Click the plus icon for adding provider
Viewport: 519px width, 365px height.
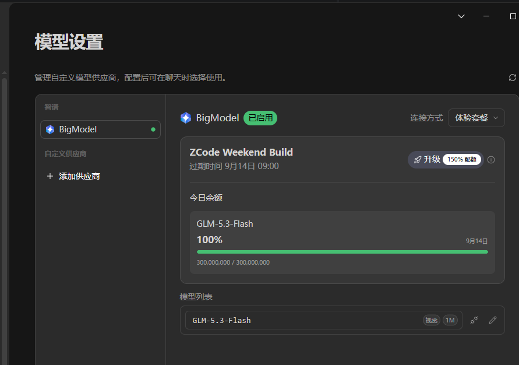tap(50, 176)
